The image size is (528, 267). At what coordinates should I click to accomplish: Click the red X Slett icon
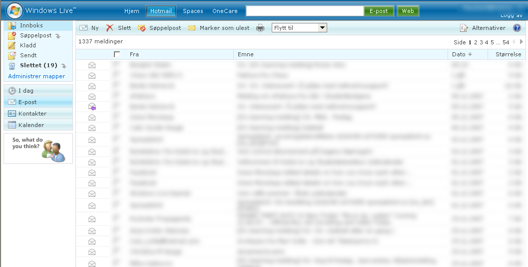click(110, 28)
